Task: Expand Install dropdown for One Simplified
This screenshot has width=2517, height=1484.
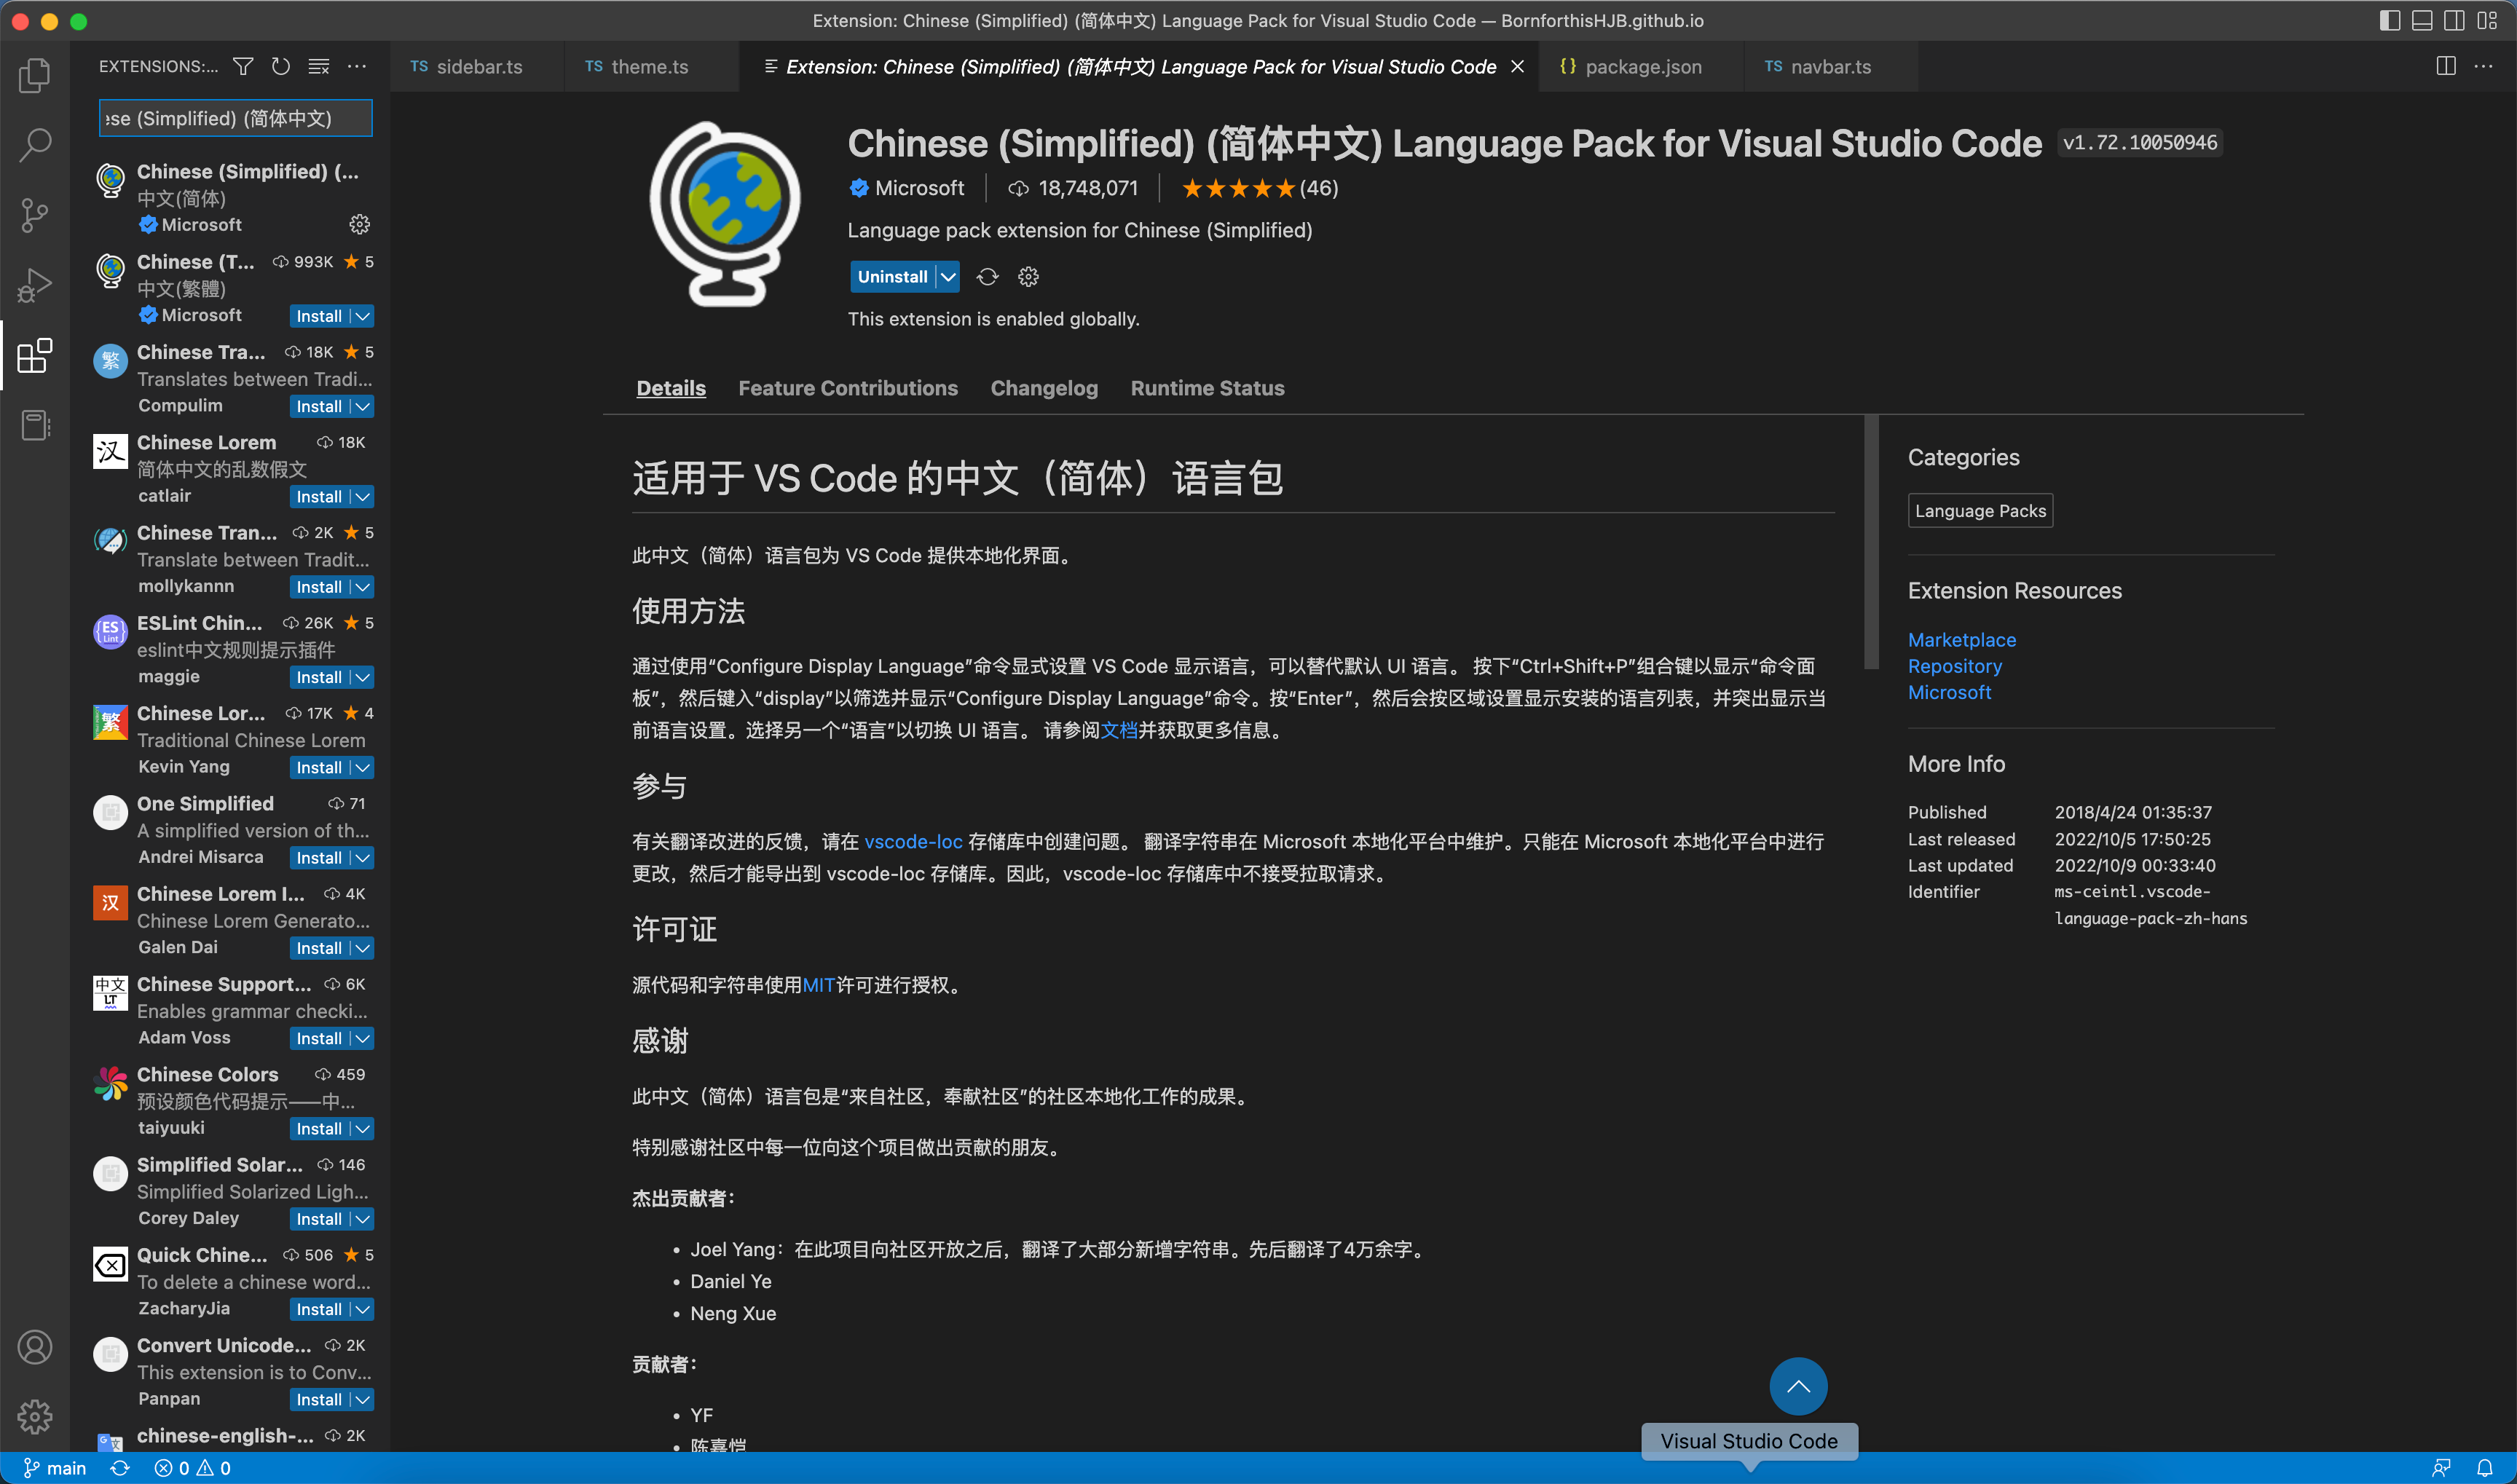Action: pos(363,858)
